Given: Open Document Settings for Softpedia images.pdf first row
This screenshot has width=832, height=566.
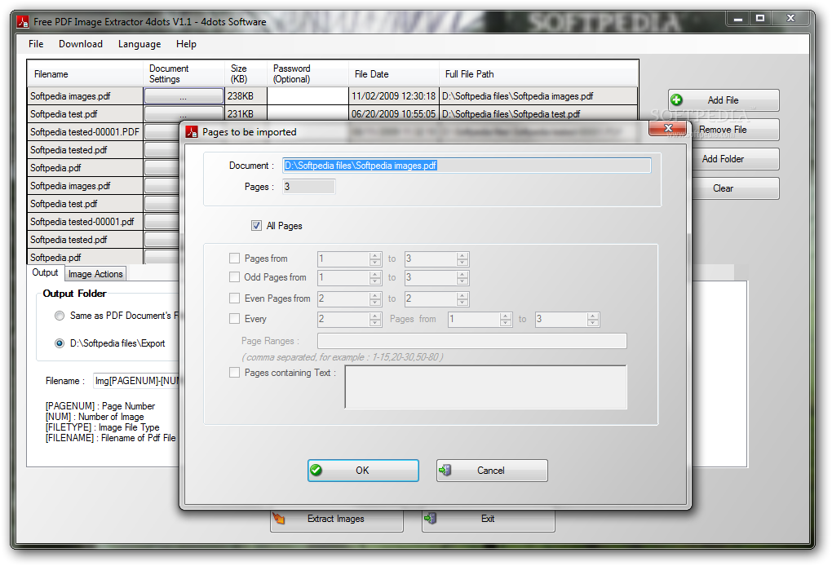Looking at the screenshot, I should pyautogui.click(x=183, y=96).
